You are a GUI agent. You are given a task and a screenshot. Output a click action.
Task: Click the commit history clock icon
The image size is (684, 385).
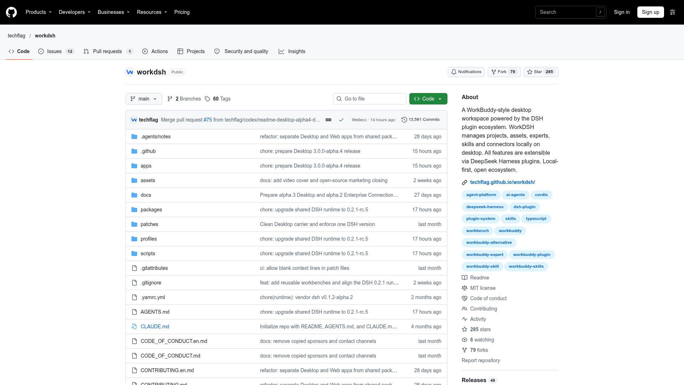[404, 120]
